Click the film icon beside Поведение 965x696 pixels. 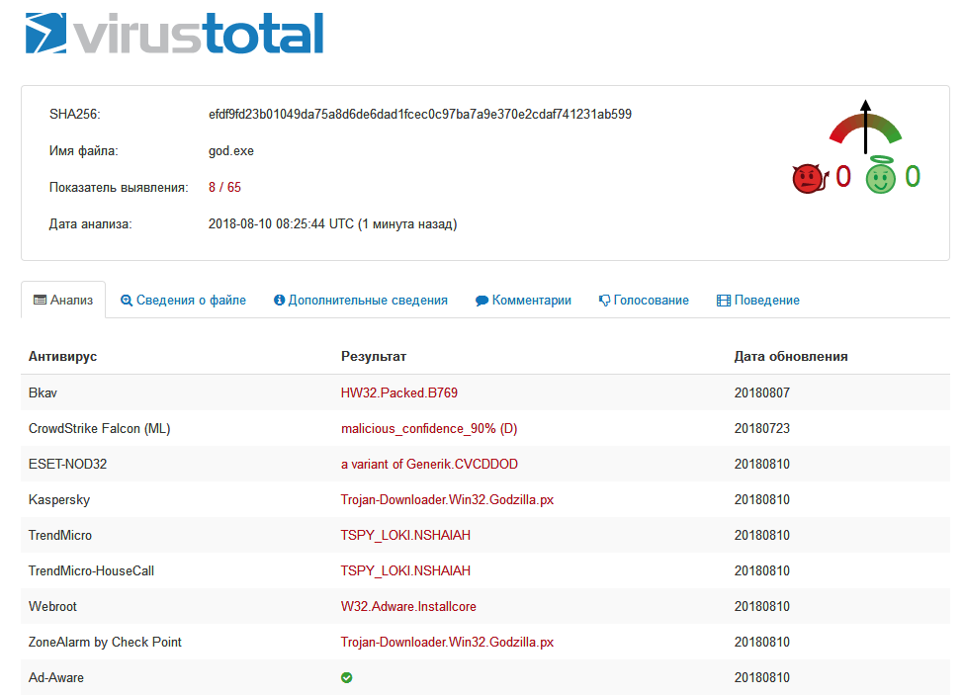pyautogui.click(x=724, y=301)
